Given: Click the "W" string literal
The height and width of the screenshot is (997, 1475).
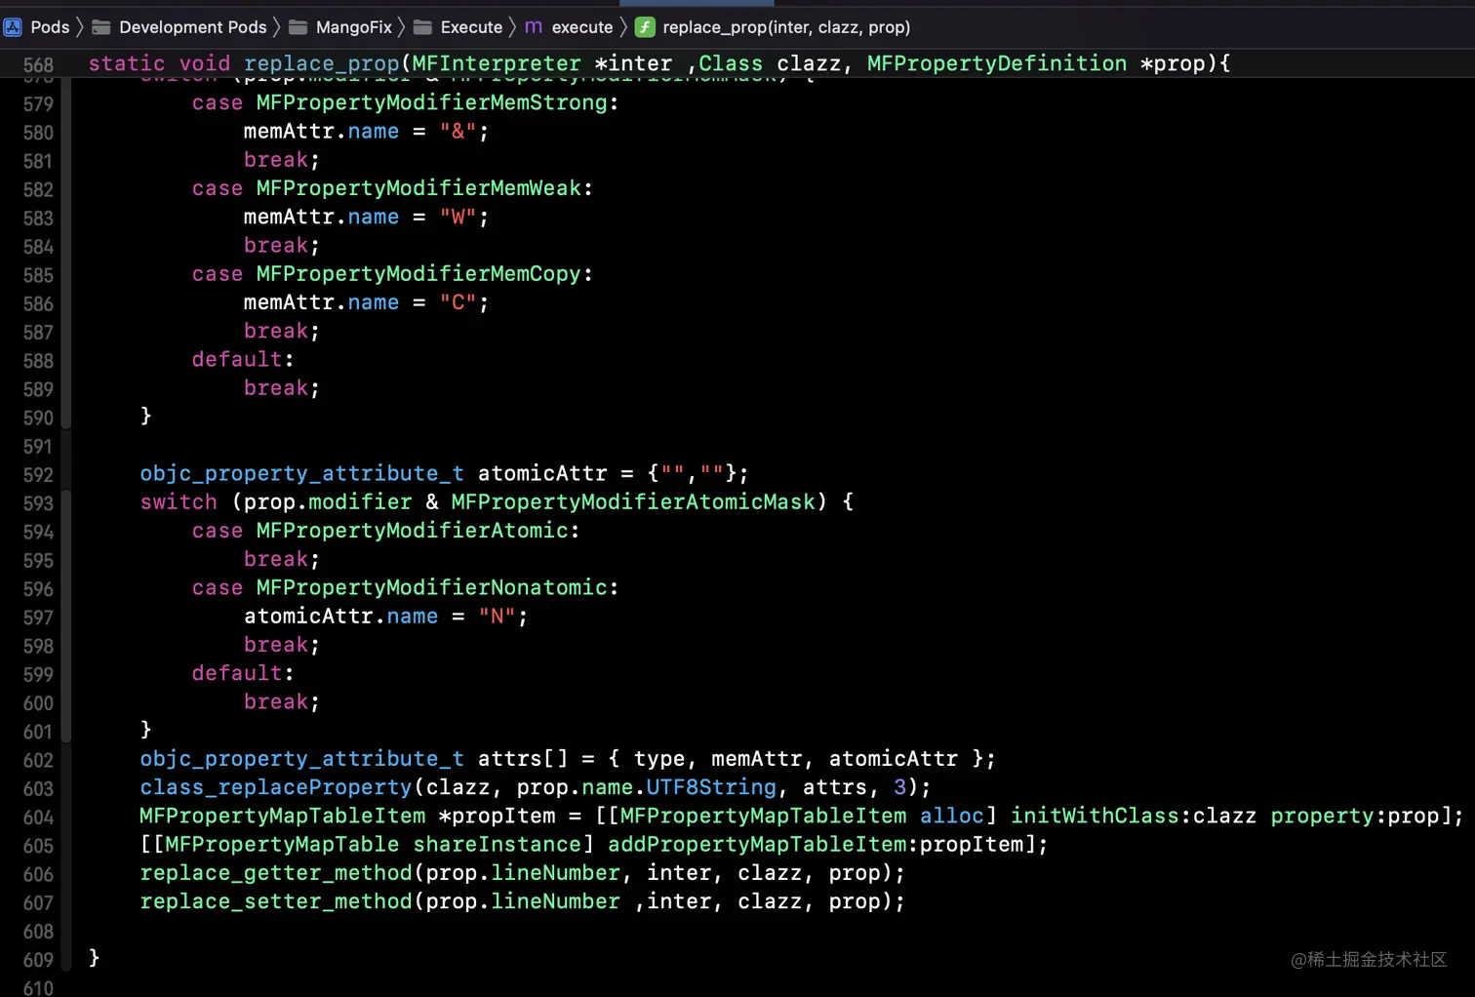Looking at the screenshot, I should [458, 218].
